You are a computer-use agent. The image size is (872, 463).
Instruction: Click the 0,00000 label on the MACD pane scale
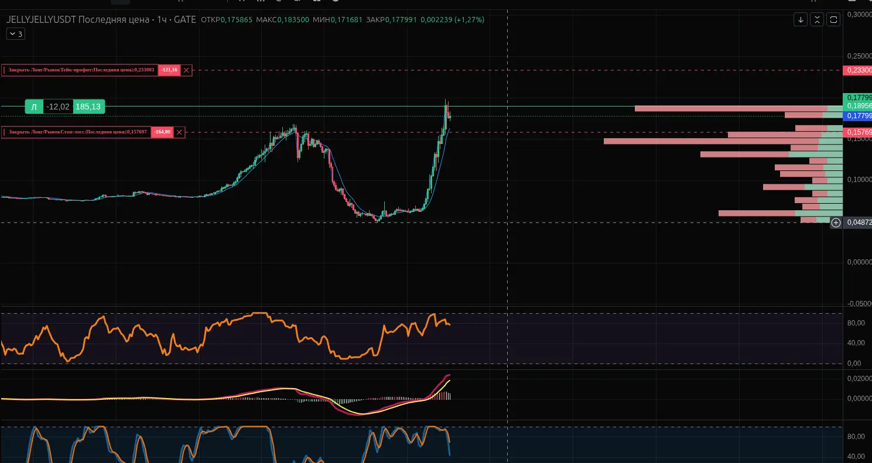pyautogui.click(x=859, y=399)
